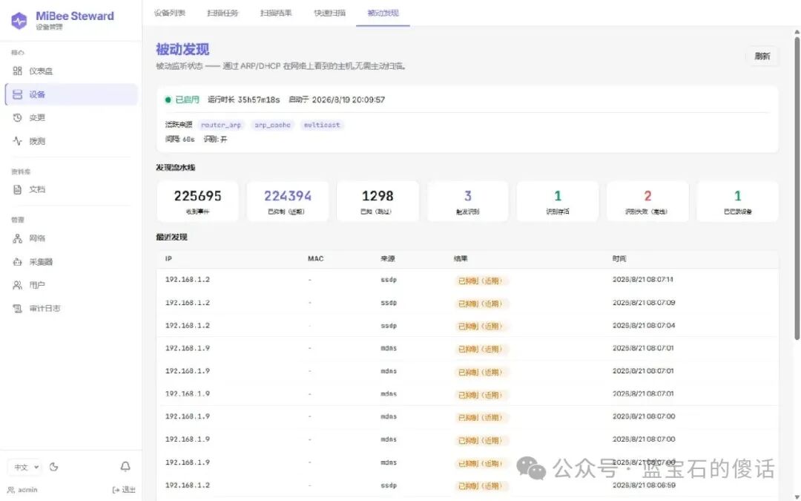This screenshot has width=801, height=501.
Task: Click the 1298 known card
Action: click(378, 201)
